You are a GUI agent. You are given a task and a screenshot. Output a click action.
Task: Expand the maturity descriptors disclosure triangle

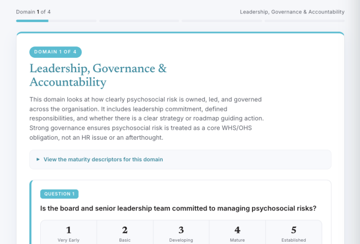[38, 159]
